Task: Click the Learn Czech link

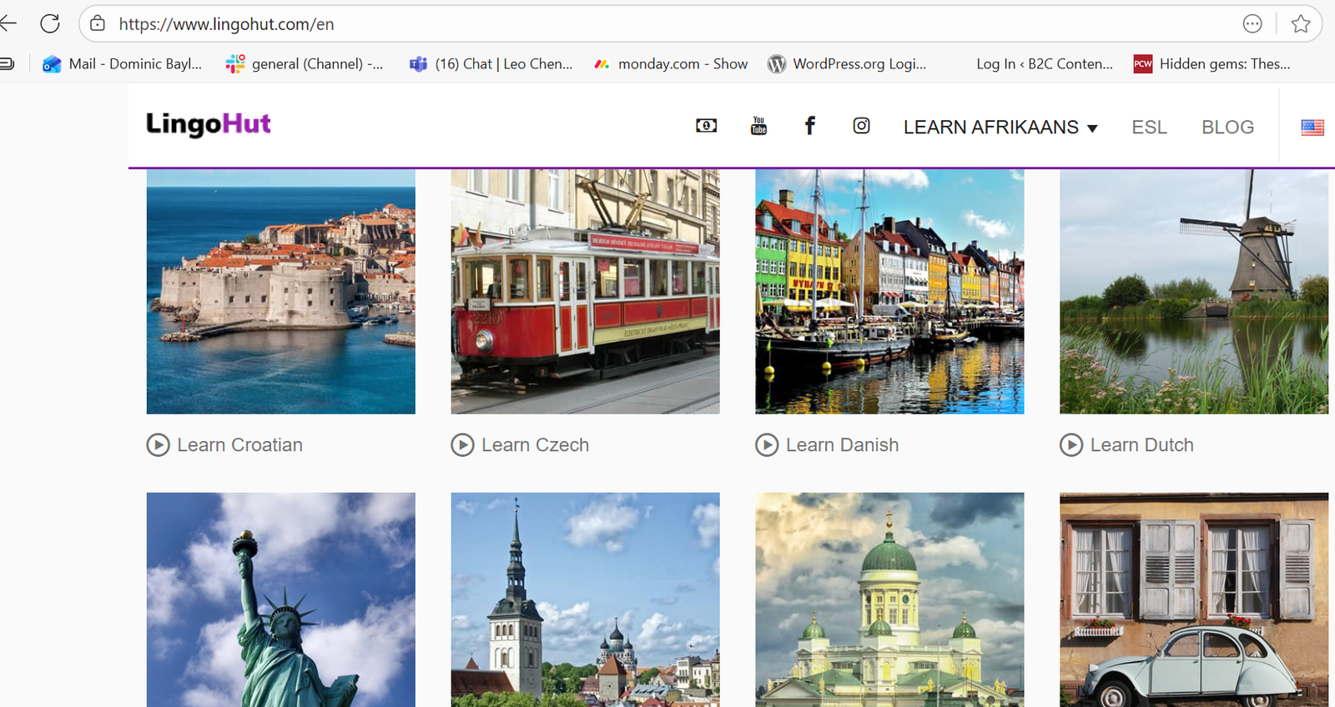Action: (x=535, y=445)
